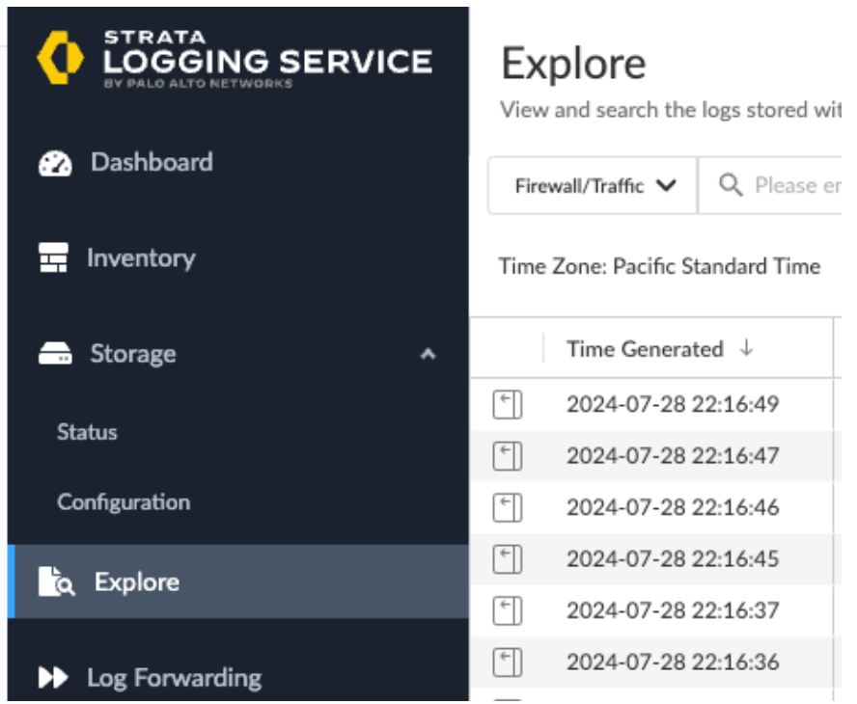Open log details for 22:16:49 row
The height and width of the screenshot is (704, 857).
[x=508, y=405]
